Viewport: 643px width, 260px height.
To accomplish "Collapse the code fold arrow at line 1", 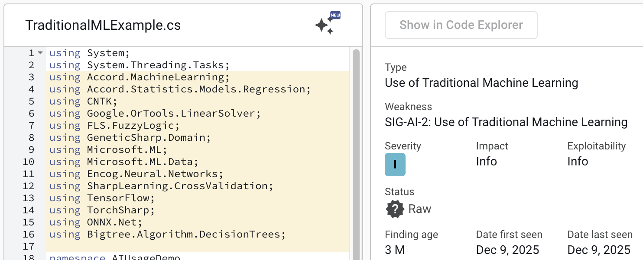I will click(x=40, y=53).
